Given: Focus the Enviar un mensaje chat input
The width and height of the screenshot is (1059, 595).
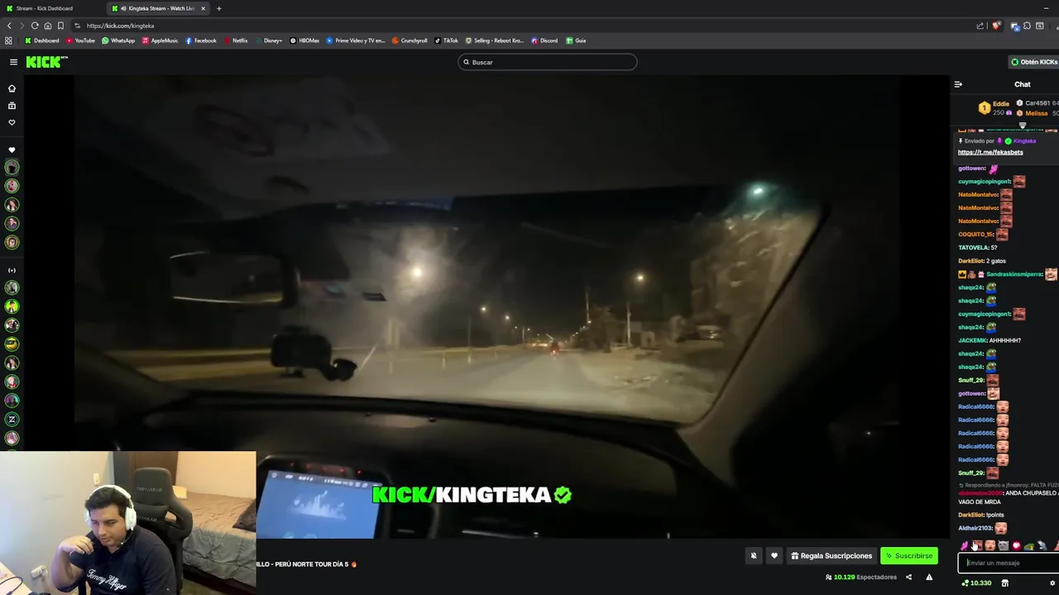Looking at the screenshot, I should tap(1009, 563).
